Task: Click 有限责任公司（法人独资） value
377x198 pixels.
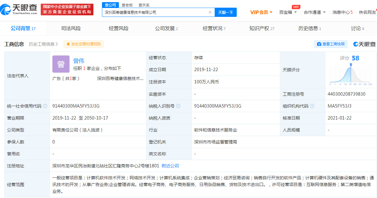Action: coord(78,130)
